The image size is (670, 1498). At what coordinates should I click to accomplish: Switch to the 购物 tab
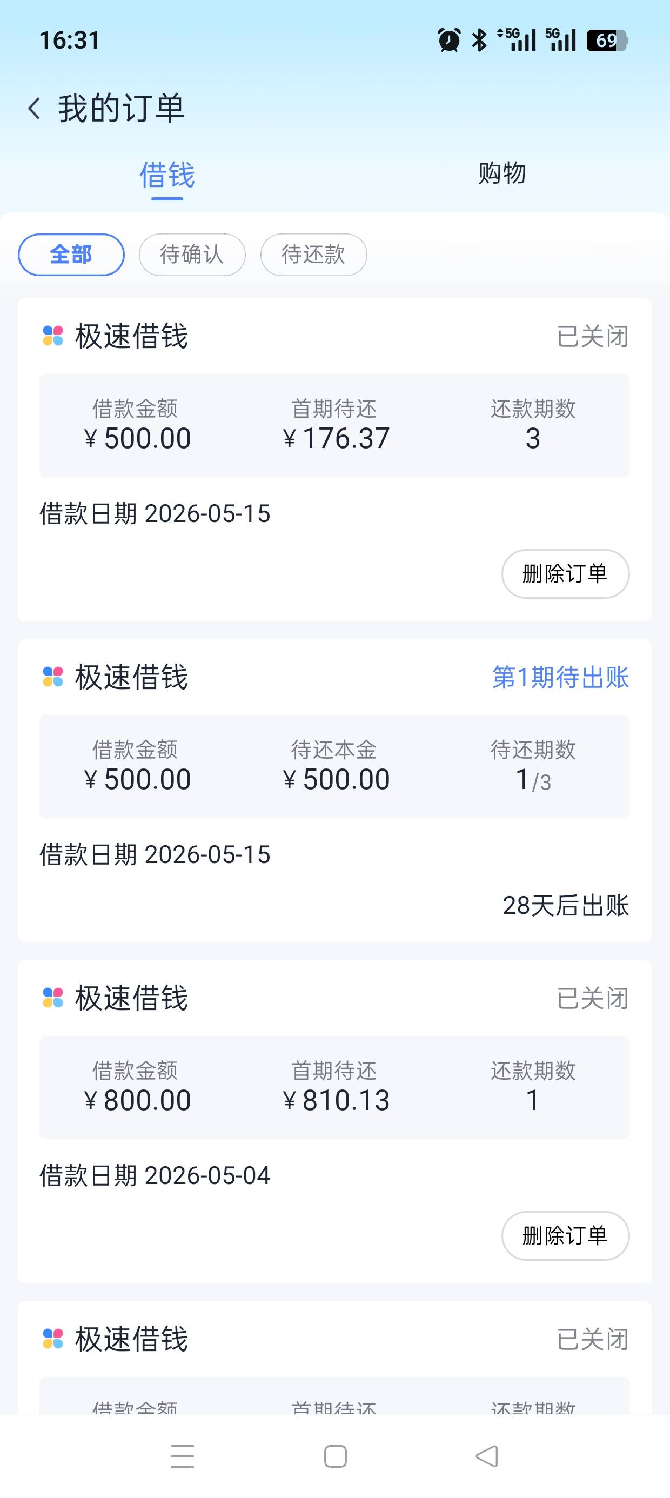pyautogui.click(x=502, y=173)
